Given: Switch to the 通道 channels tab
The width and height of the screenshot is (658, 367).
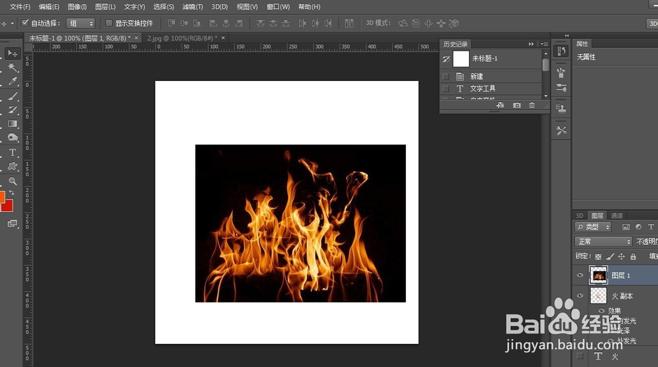Looking at the screenshot, I should 617,216.
